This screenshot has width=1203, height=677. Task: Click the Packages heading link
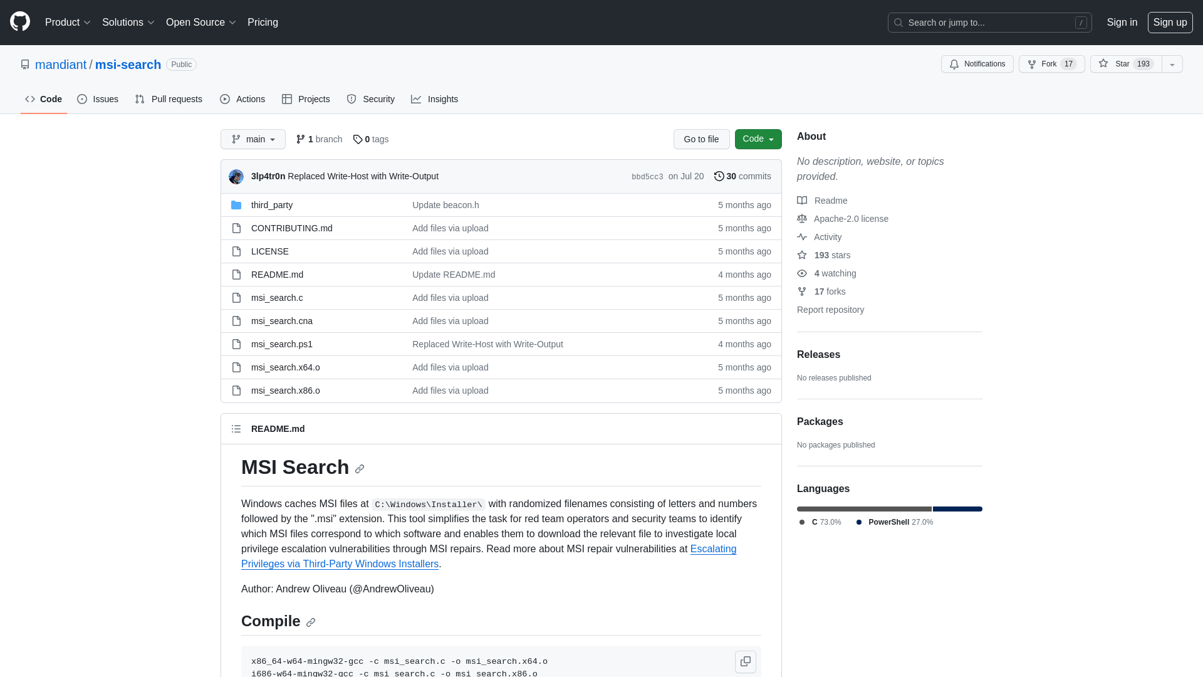point(820,422)
